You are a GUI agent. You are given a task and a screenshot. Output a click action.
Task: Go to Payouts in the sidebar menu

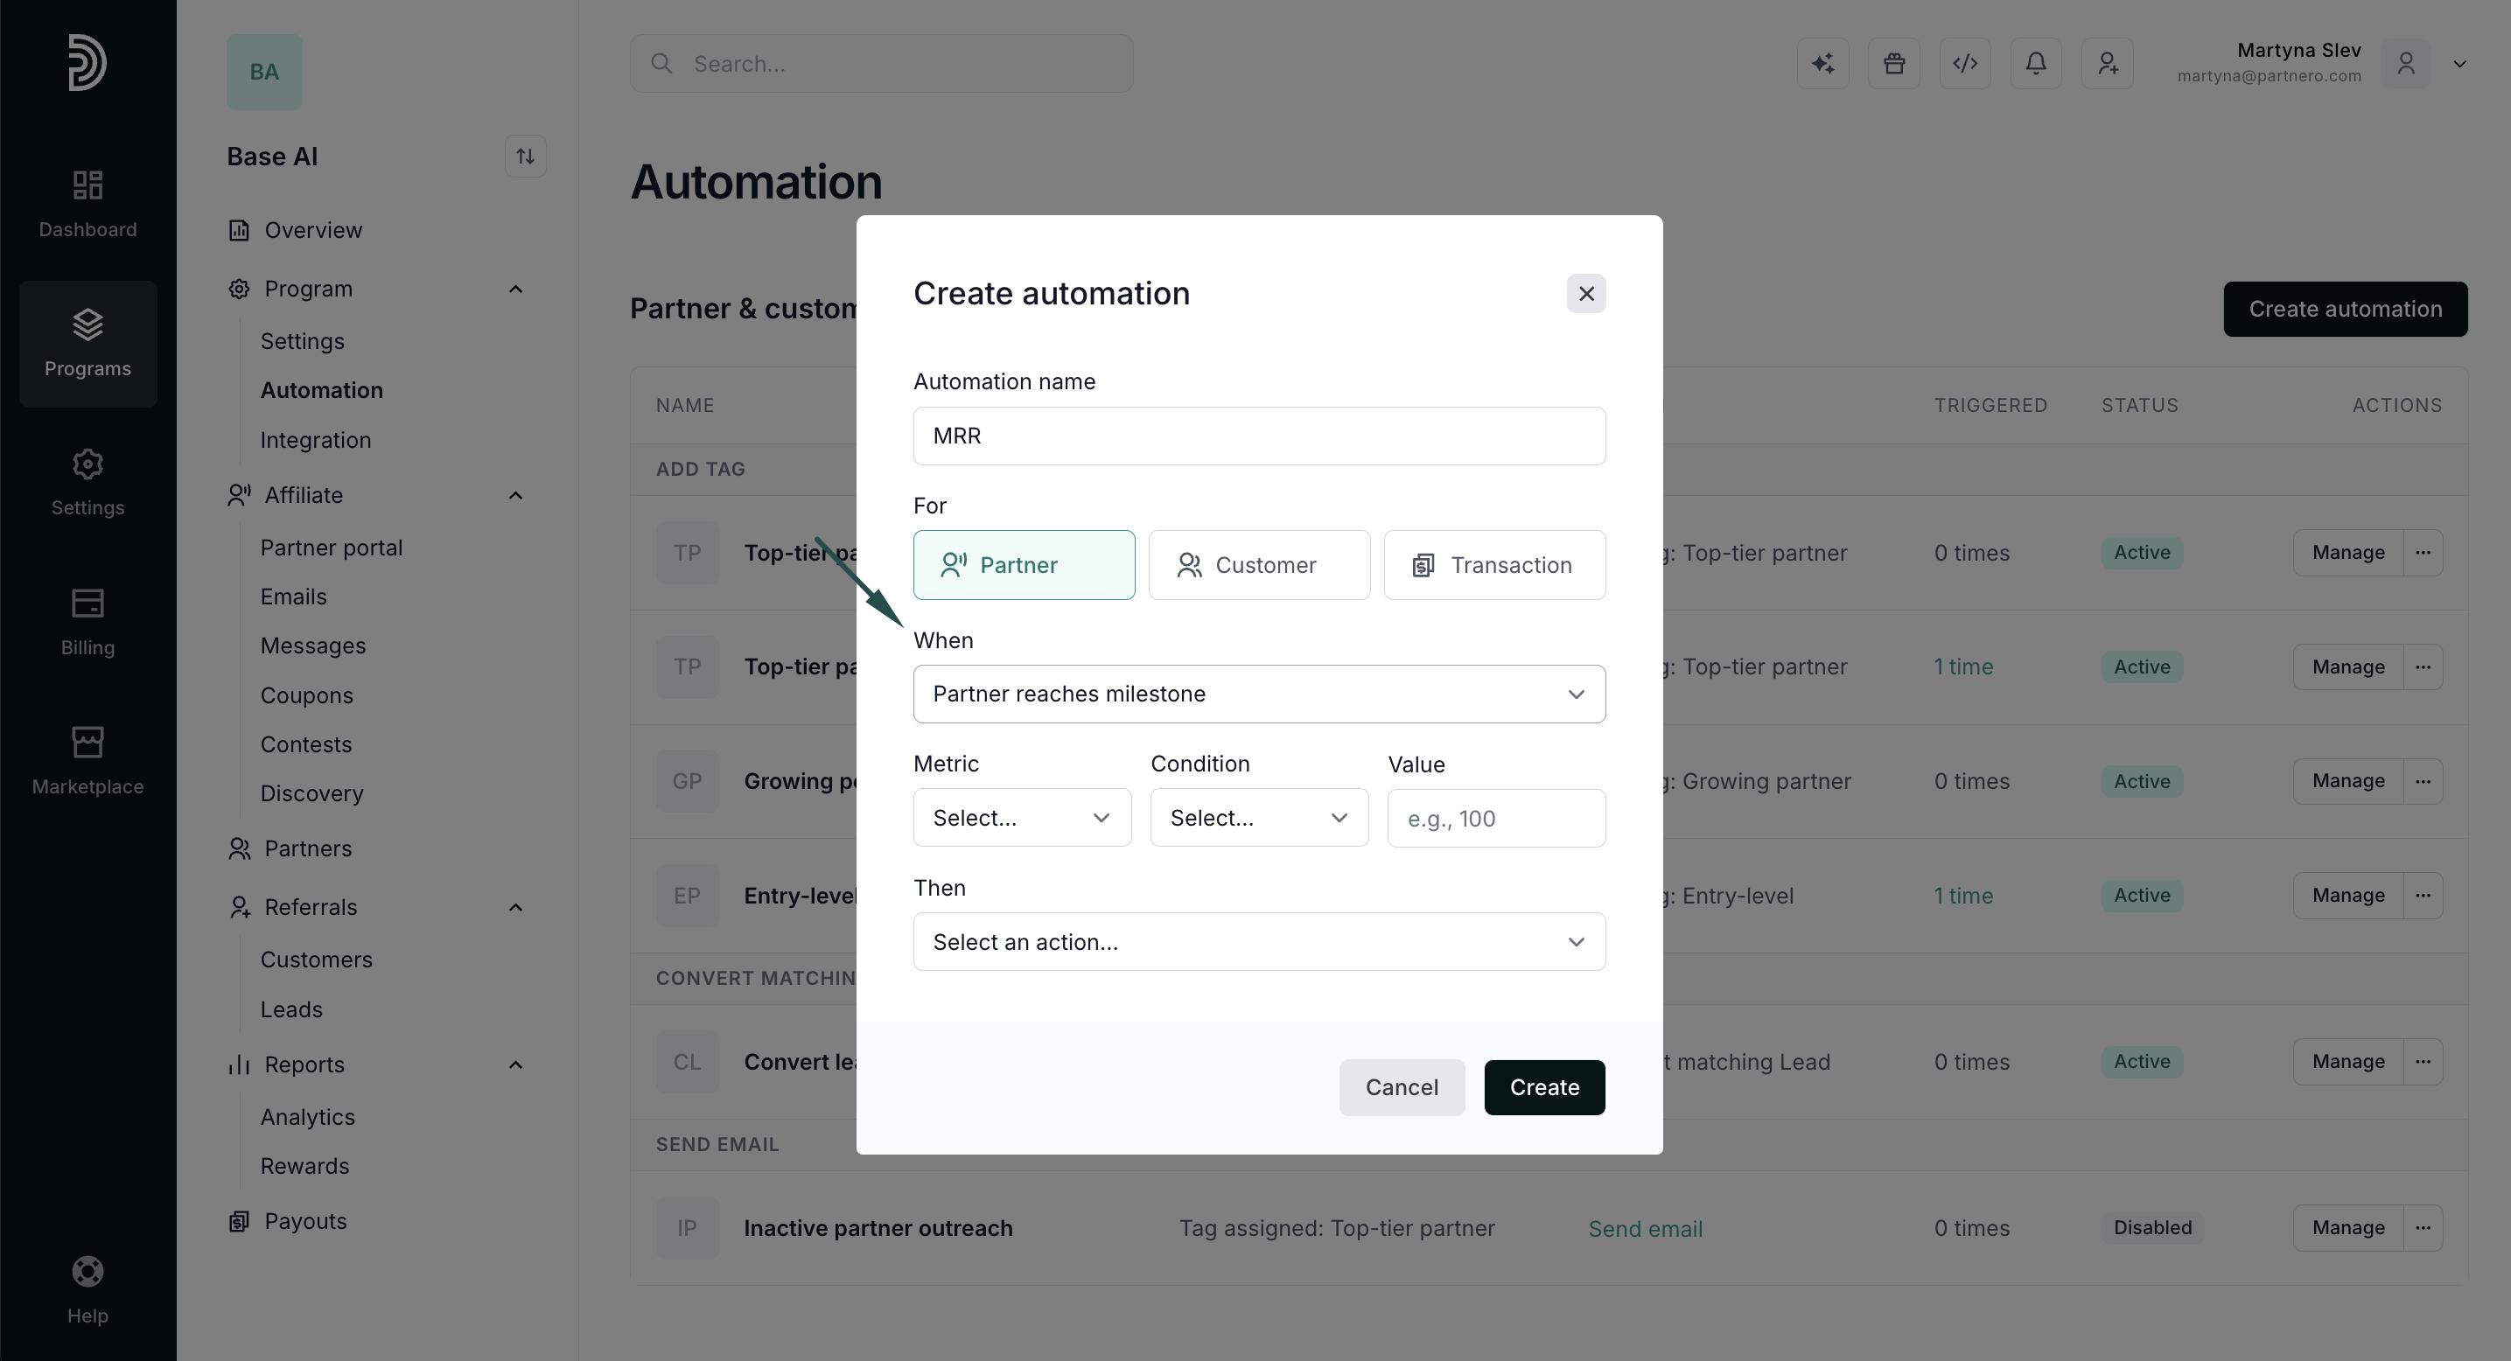point(305,1221)
